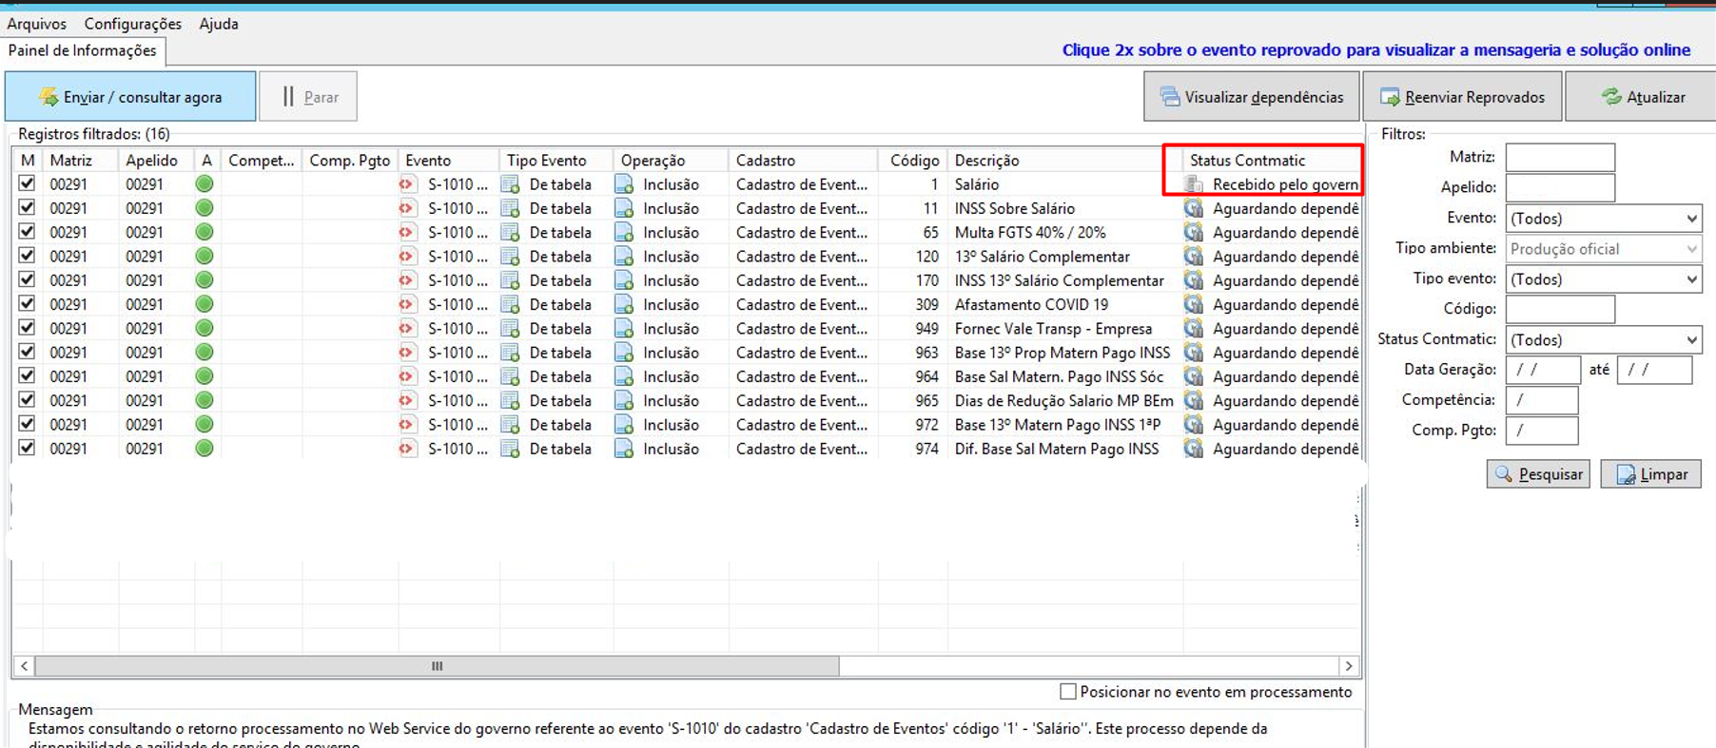The image size is (1716, 748).
Task: Click the Aguardando status icon in INSS Sobre Salário row
Action: click(x=1194, y=208)
